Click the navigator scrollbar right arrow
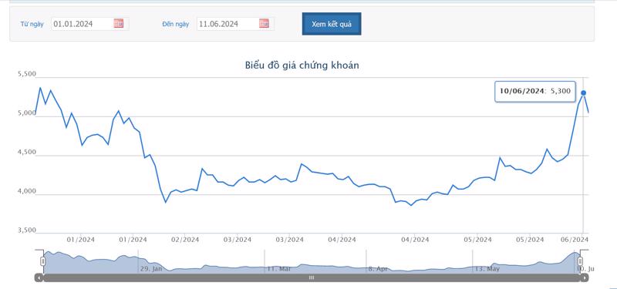The height and width of the screenshot is (289, 617). coord(585,278)
